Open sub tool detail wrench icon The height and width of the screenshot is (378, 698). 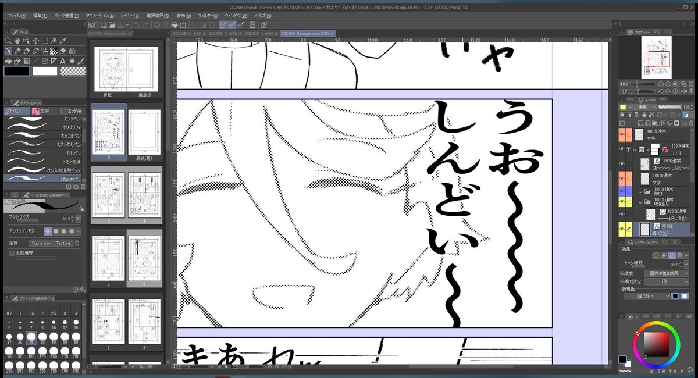click(83, 290)
